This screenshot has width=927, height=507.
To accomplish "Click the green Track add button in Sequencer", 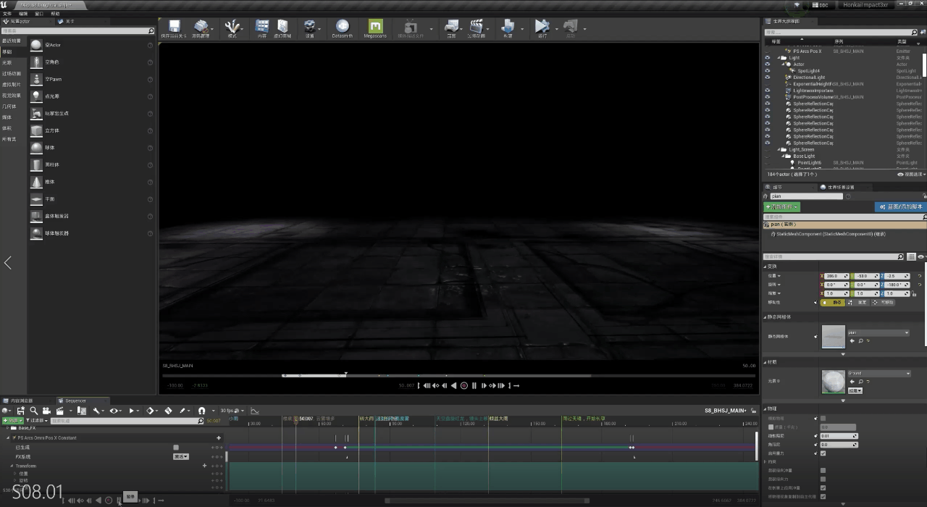I will tap(13, 421).
